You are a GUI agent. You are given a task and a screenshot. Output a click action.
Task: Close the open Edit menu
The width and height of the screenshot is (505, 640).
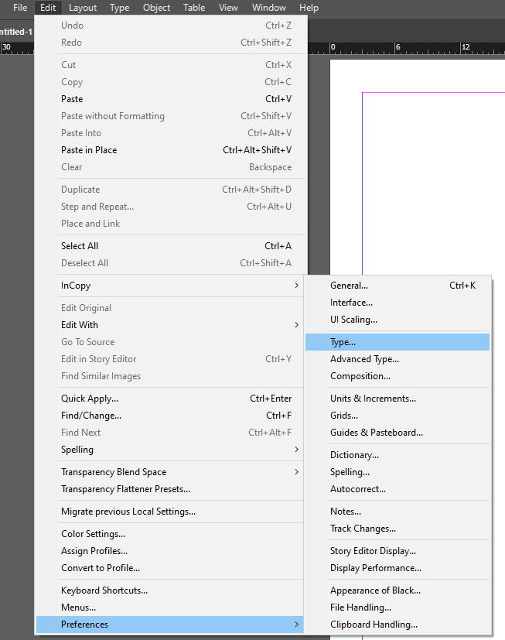click(48, 8)
